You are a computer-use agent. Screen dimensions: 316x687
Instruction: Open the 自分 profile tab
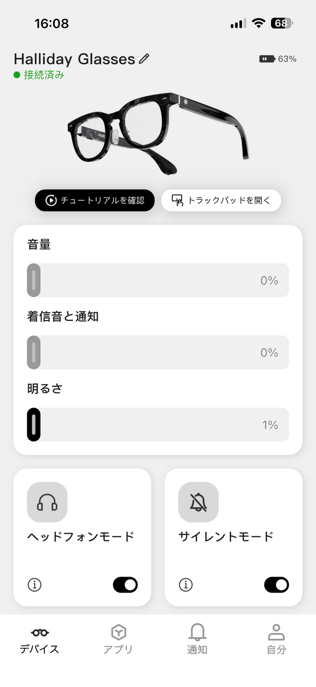click(x=276, y=640)
